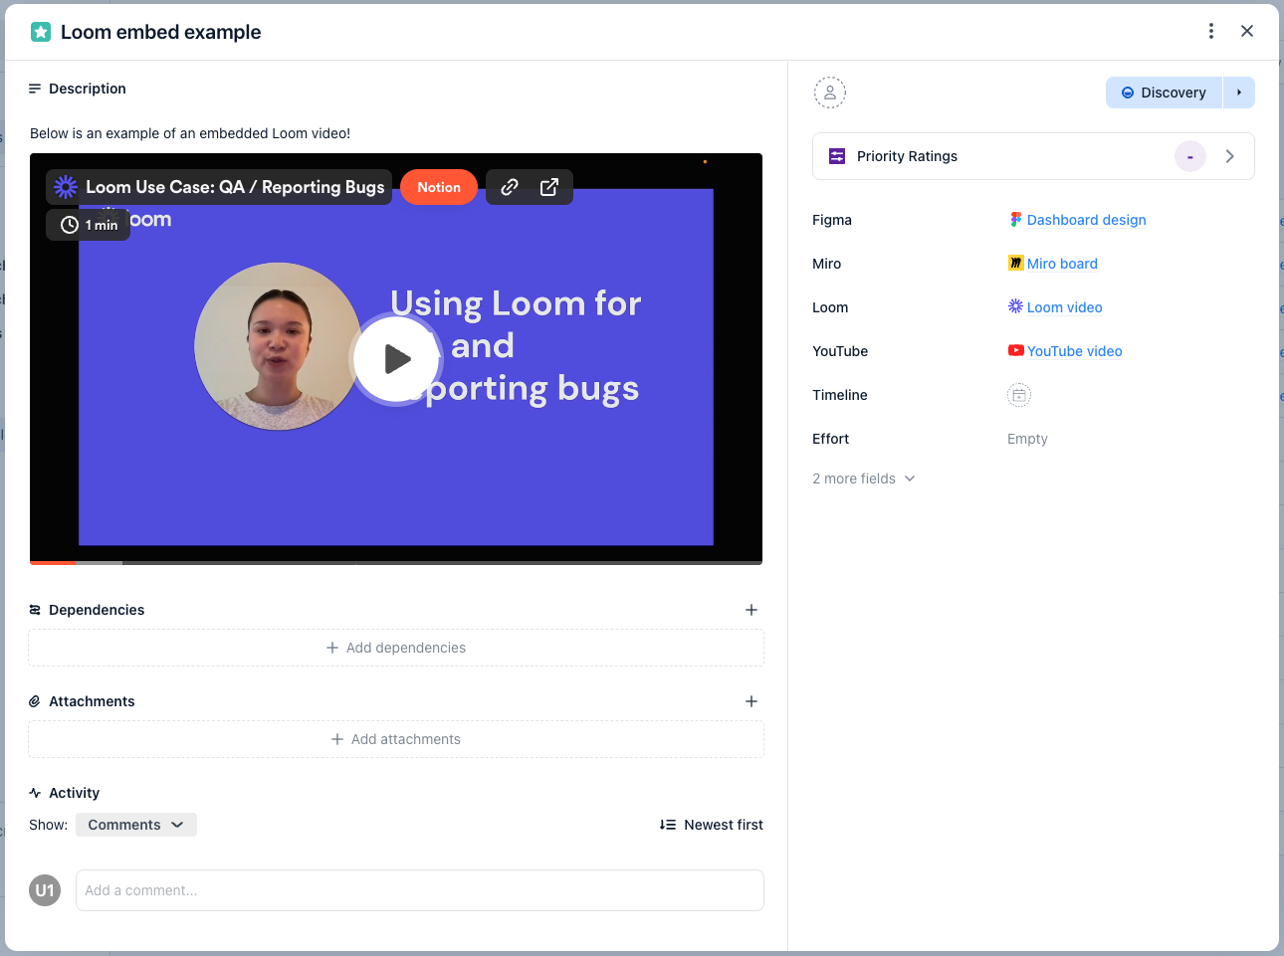The image size is (1284, 956).
Task: Click the Priority Ratings score badge
Action: [1190, 156]
